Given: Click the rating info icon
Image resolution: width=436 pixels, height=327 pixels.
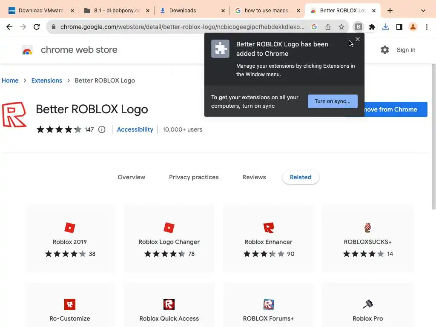Looking at the screenshot, I should tap(102, 129).
